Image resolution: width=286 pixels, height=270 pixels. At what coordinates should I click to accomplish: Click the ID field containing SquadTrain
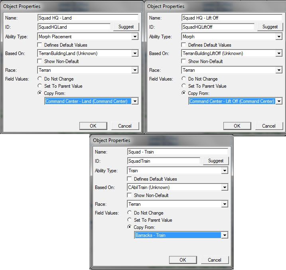point(164,161)
